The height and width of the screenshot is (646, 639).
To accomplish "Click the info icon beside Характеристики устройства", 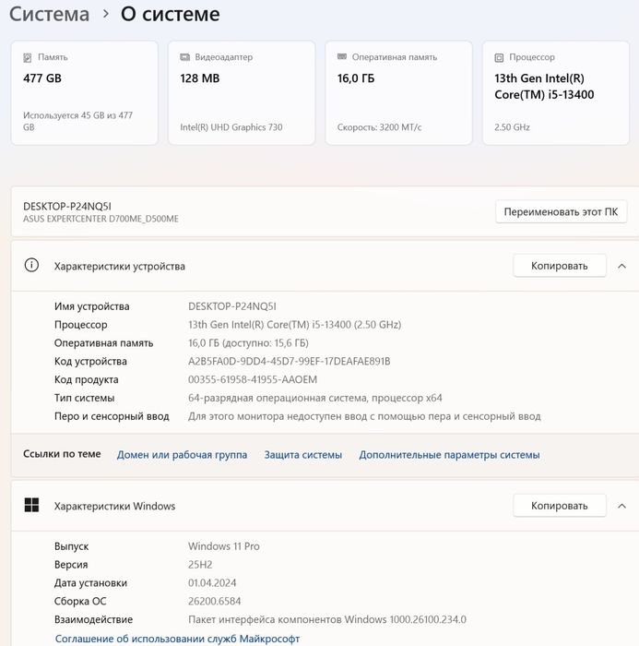I will click(31, 266).
